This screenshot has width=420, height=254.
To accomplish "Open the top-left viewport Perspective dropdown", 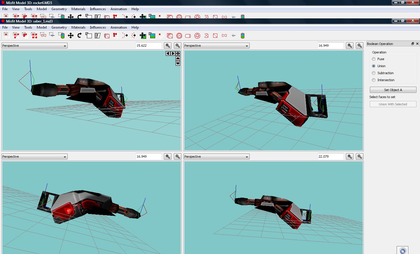I will [x=34, y=46].
